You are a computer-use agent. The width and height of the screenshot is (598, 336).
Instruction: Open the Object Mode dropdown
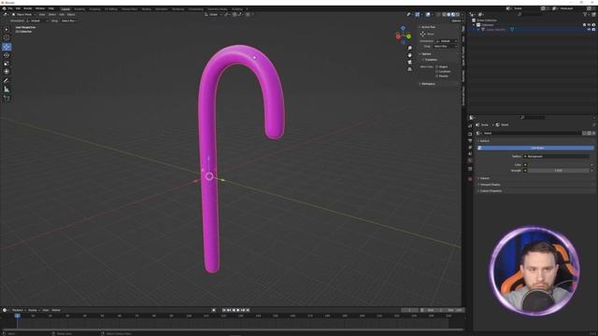(x=23, y=15)
